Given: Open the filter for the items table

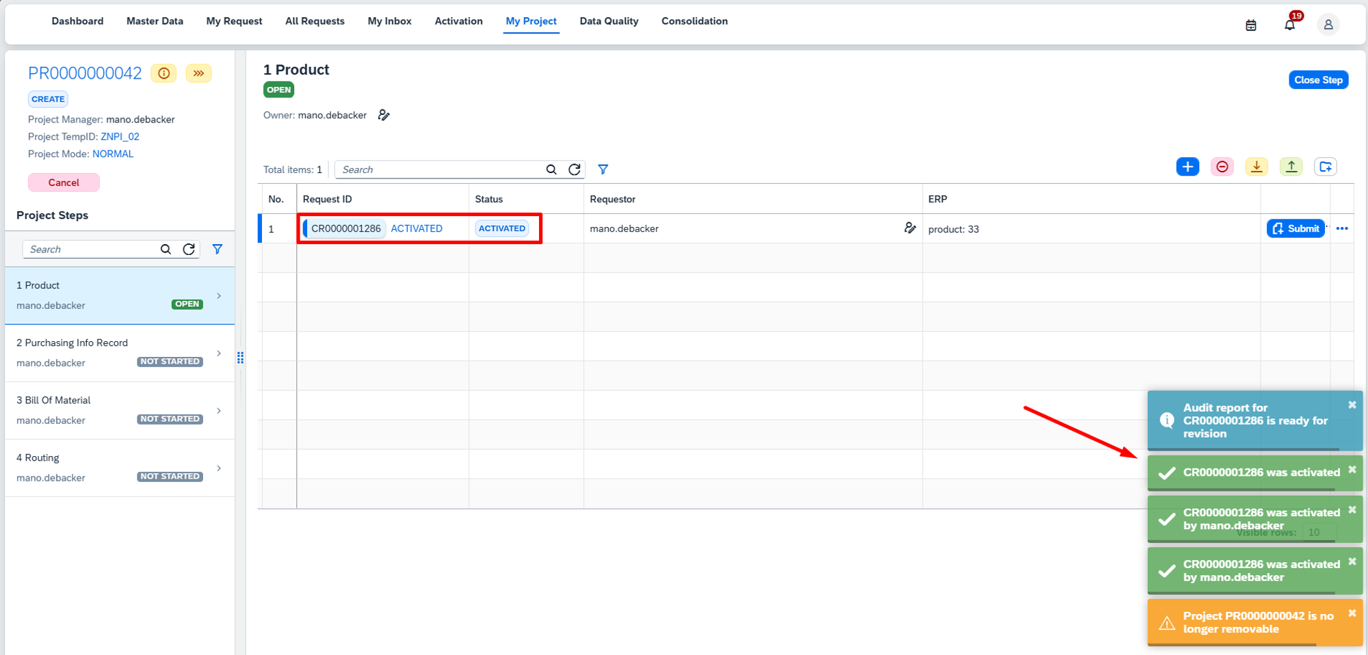Looking at the screenshot, I should (x=603, y=170).
